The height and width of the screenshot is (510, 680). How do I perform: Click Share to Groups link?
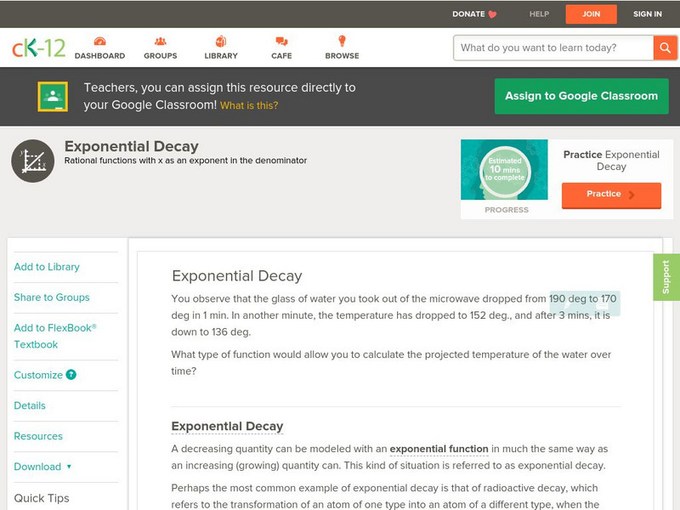(52, 297)
